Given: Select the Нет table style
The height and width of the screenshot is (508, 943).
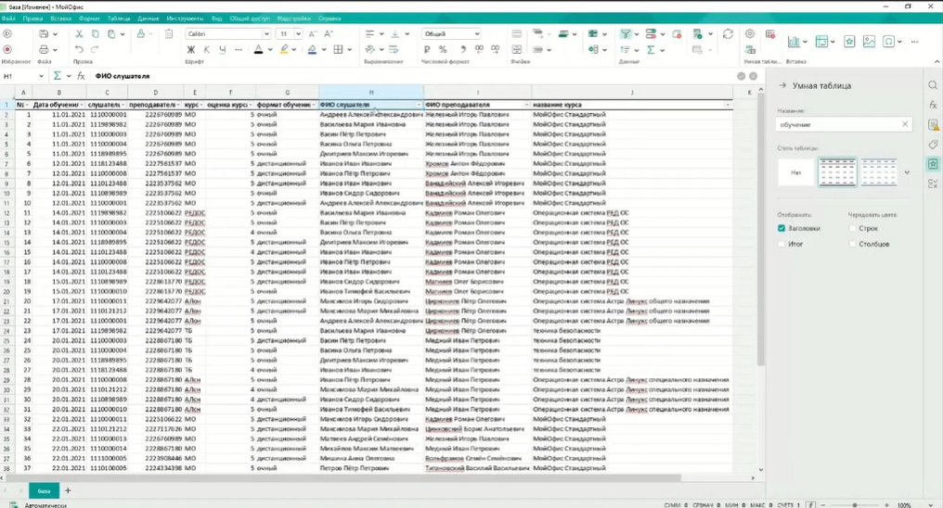Looking at the screenshot, I should (x=795, y=172).
